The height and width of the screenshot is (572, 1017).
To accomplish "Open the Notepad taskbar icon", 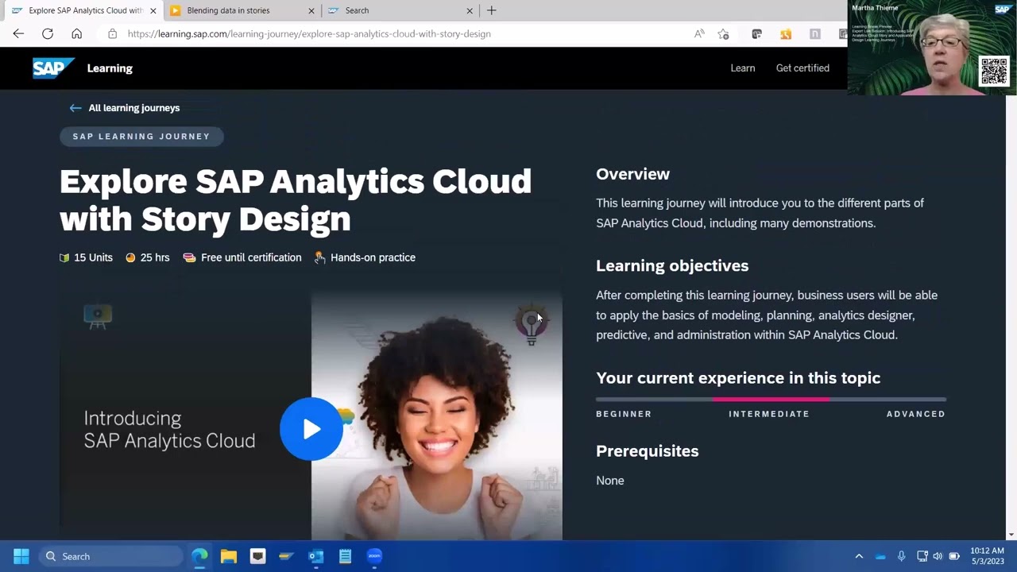I will pos(345,556).
